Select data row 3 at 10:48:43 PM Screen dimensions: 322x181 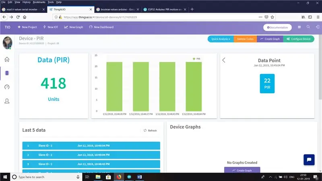point(91,164)
